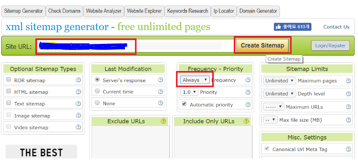This screenshot has width=358, height=164.
Task: Click the xml sitemap generator title
Action: (108, 27)
